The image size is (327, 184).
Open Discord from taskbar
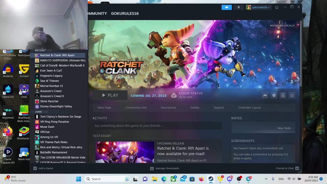pos(229,179)
